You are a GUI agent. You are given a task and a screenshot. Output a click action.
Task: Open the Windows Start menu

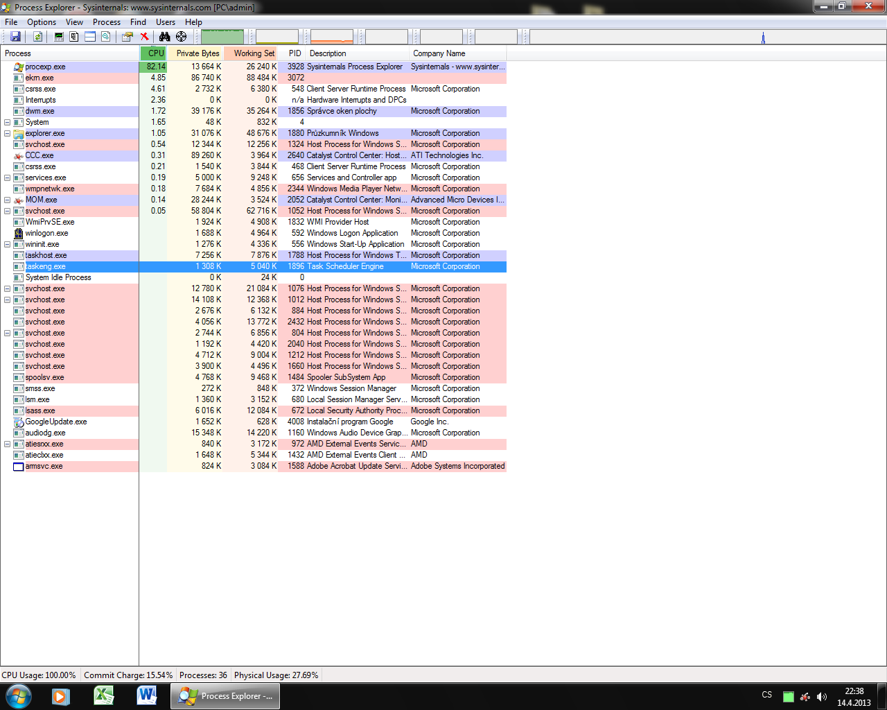[x=19, y=696]
